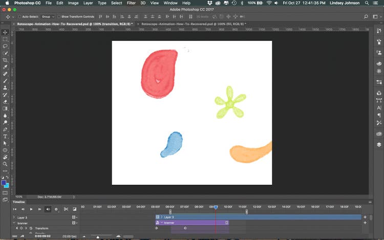Step to next frame in timeline
This screenshot has height=240, width=384.
pos(39,209)
